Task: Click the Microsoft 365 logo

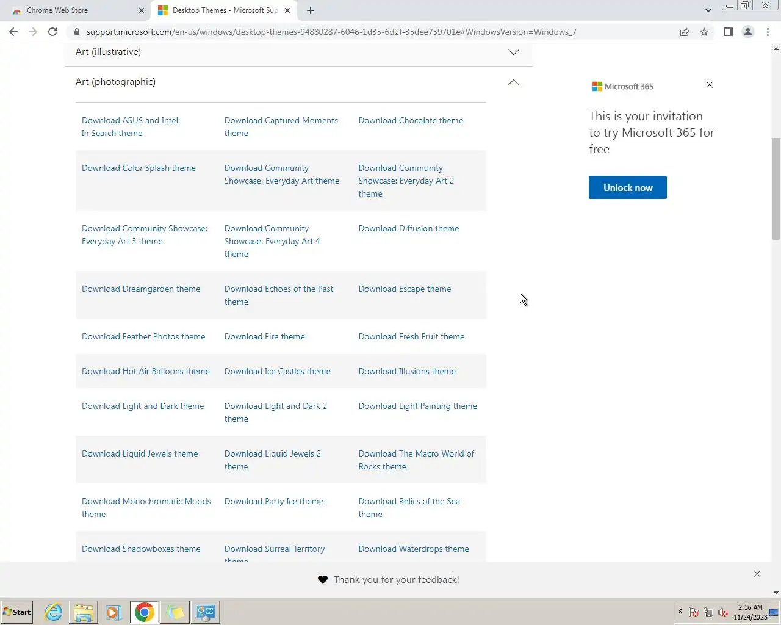Action: pos(622,87)
